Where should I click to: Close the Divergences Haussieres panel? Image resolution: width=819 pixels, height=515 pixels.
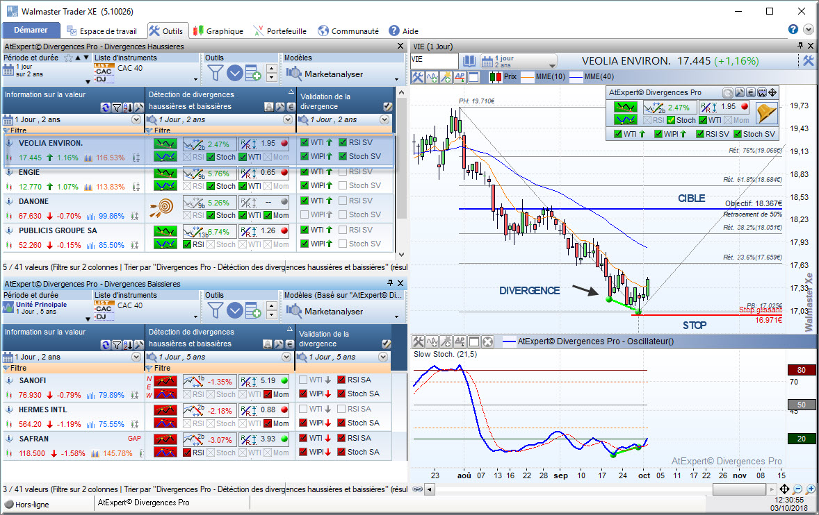pyautogui.click(x=400, y=46)
